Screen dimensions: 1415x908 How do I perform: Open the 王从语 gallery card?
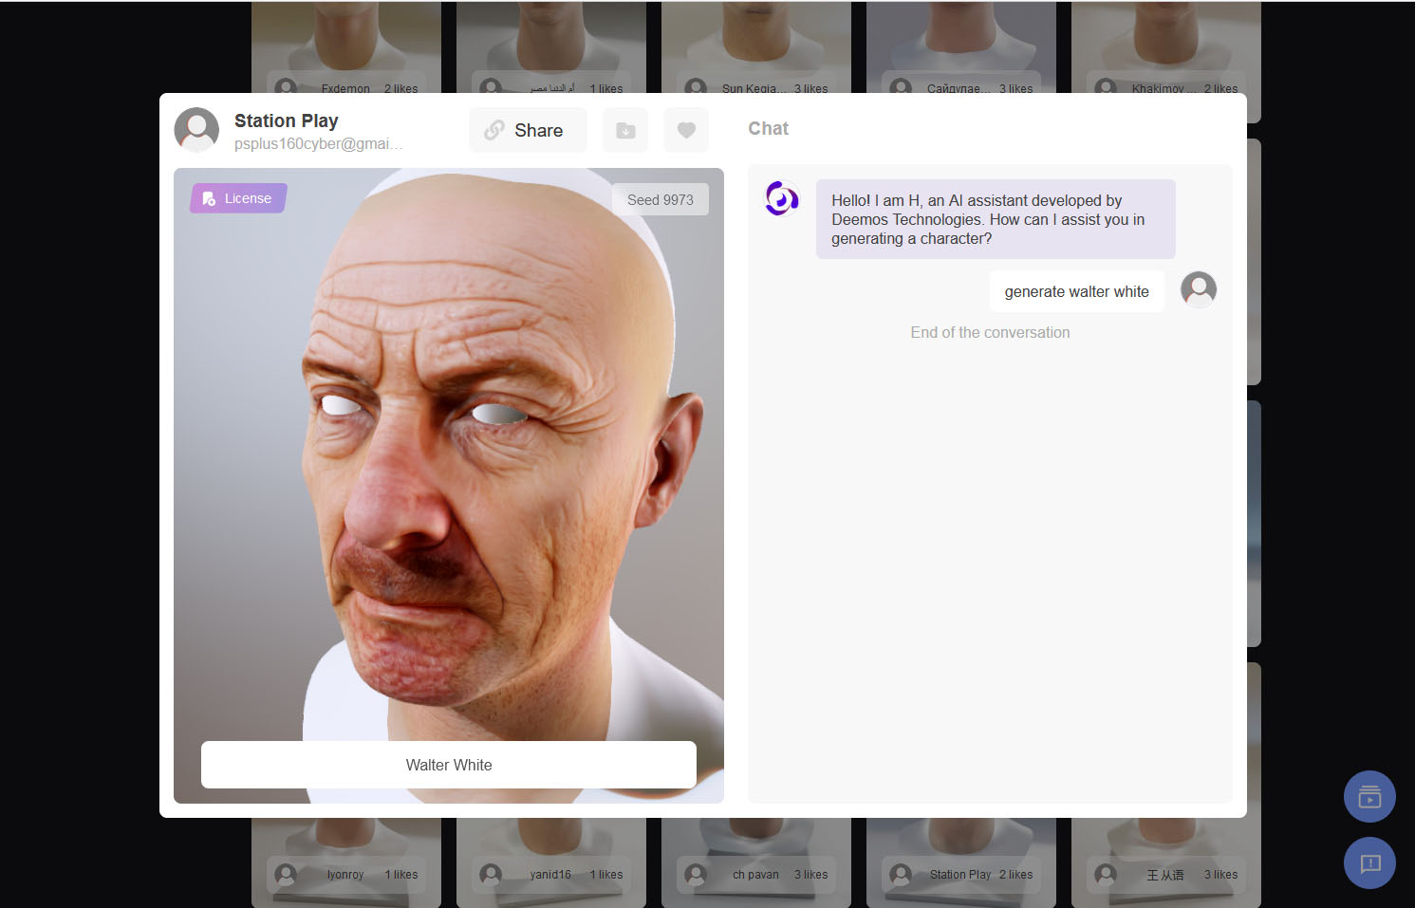(1166, 862)
